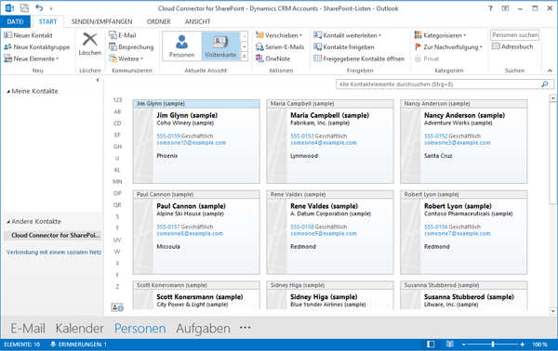558x351 pixels.
Task: Click email someone4@example.com on Maria Campbell card
Action: pyautogui.click(x=324, y=143)
